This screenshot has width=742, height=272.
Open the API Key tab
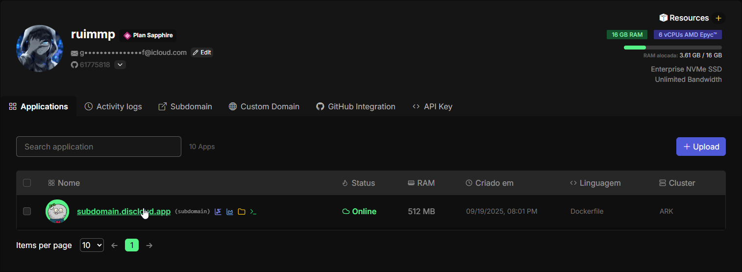tap(432, 106)
